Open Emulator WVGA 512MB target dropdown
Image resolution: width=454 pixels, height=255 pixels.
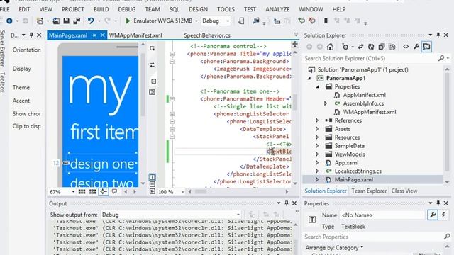pos(196,21)
